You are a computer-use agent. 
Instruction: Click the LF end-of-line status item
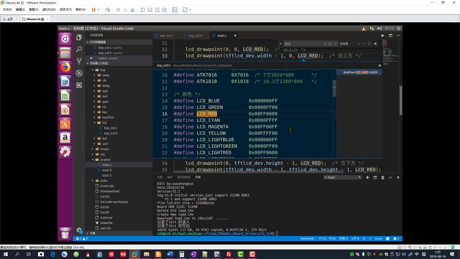click(364, 238)
